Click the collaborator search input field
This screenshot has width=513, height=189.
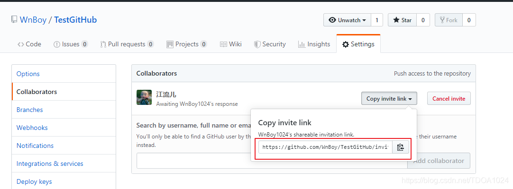pyautogui.click(x=272, y=161)
